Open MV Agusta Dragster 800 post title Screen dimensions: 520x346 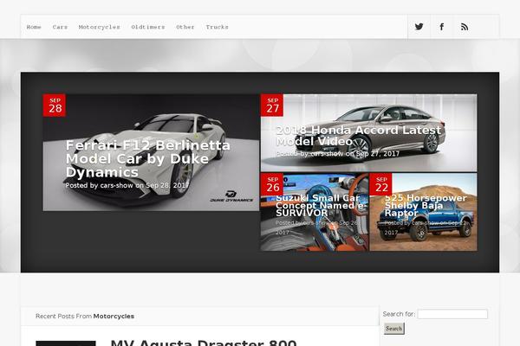coord(204,343)
